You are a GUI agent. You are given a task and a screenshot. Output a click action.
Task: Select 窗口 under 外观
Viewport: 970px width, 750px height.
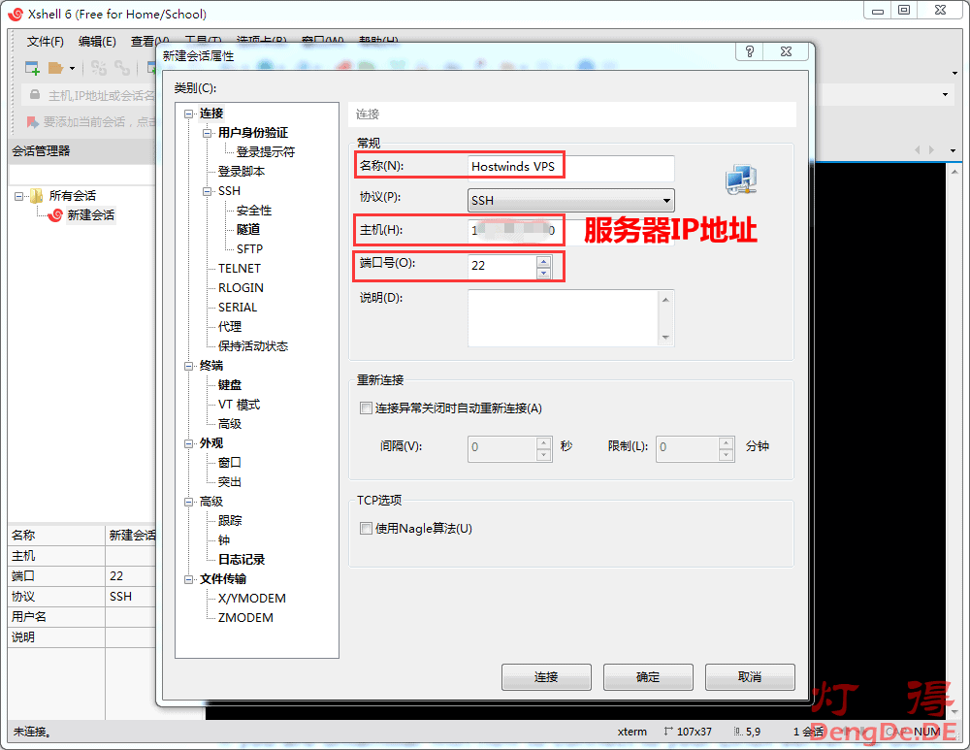point(230,463)
